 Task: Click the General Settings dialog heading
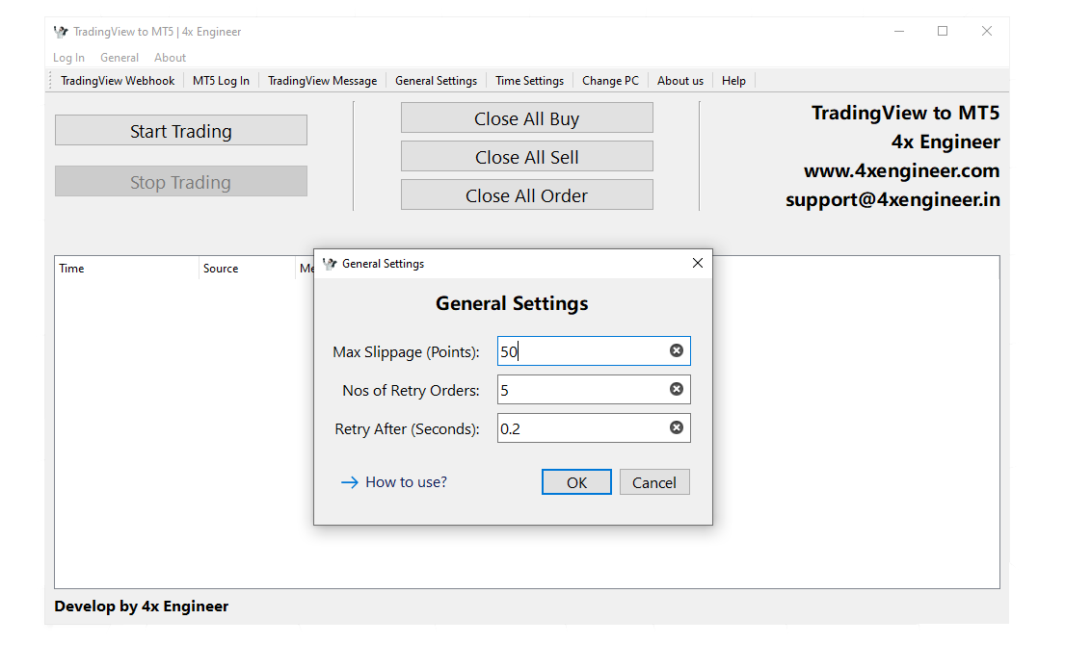(x=512, y=303)
